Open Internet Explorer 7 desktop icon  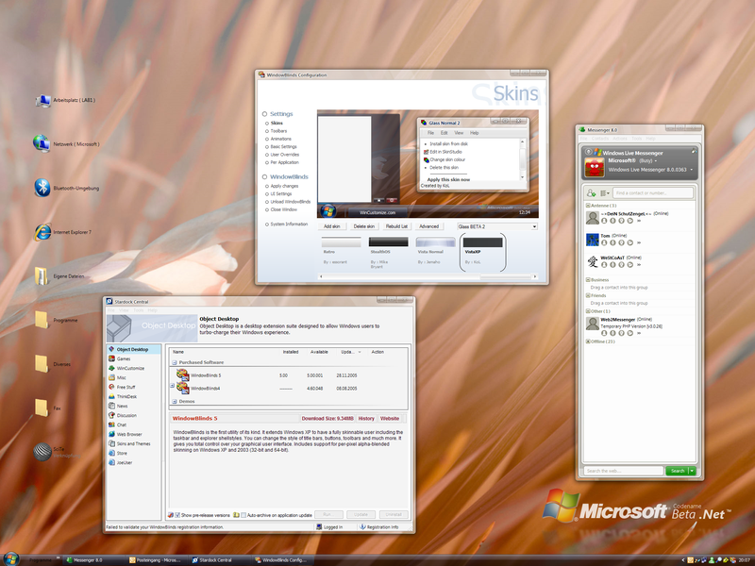click(42, 231)
